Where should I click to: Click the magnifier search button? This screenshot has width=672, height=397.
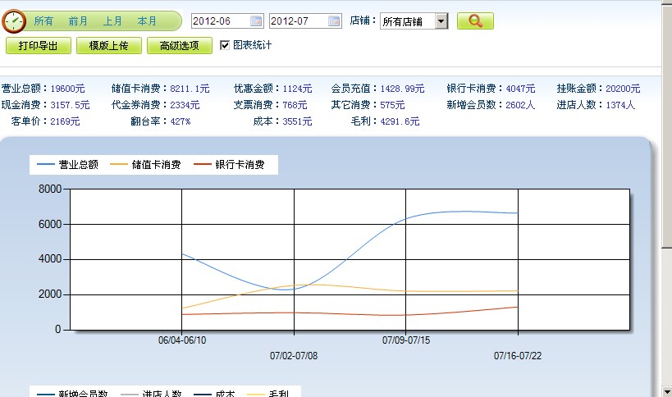tap(475, 21)
